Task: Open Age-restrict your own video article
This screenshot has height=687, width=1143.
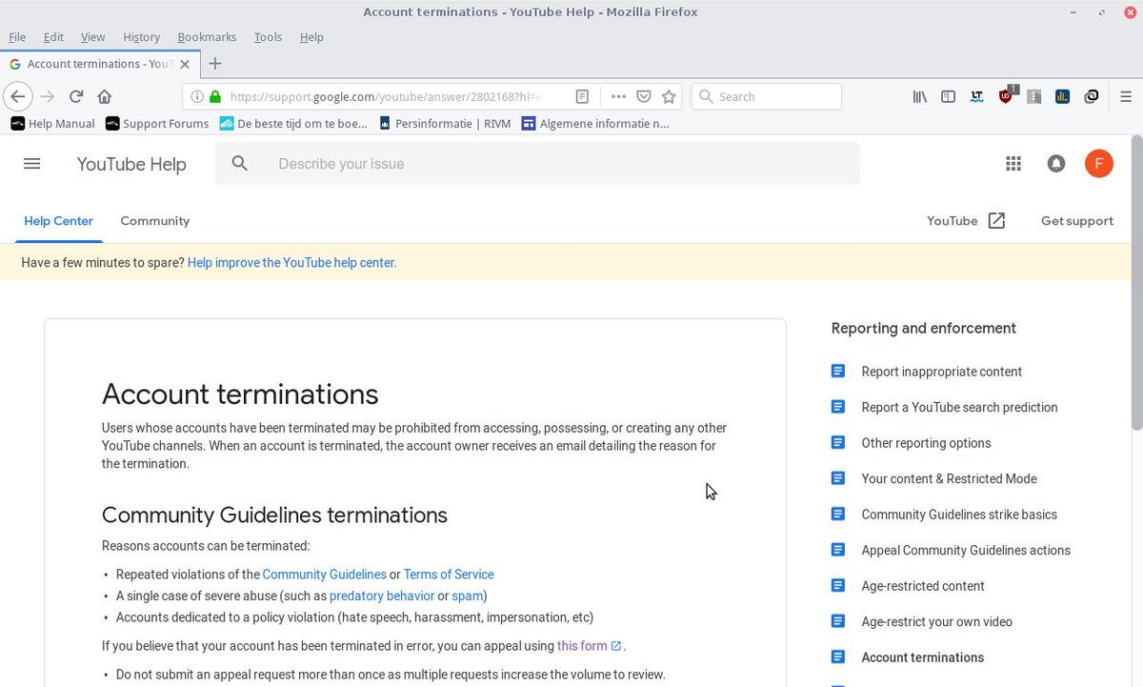Action: click(936, 622)
